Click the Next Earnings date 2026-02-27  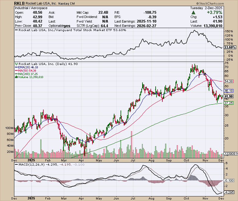pyautogui.click(x=146, y=26)
